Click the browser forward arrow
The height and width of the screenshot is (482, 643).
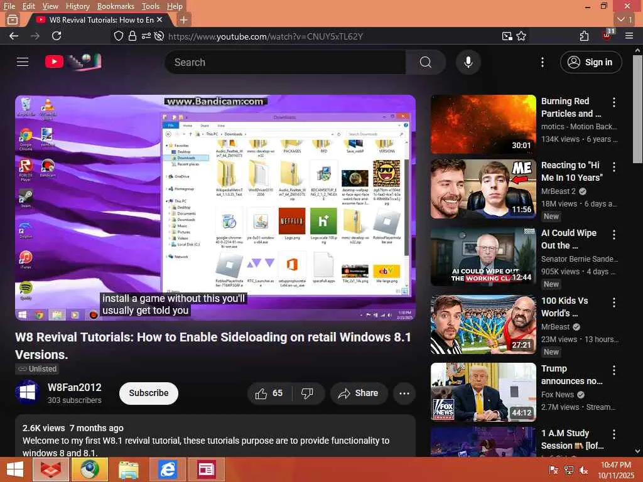35,36
